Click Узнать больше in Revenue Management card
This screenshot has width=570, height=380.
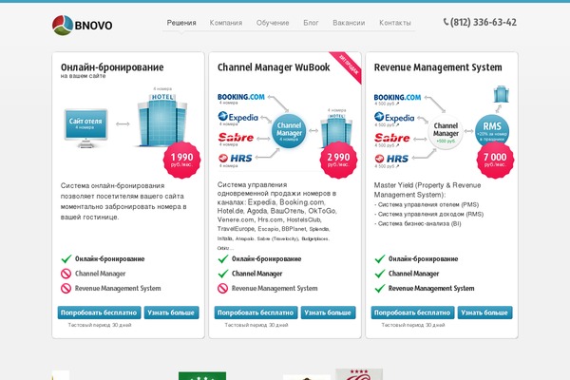tap(484, 313)
